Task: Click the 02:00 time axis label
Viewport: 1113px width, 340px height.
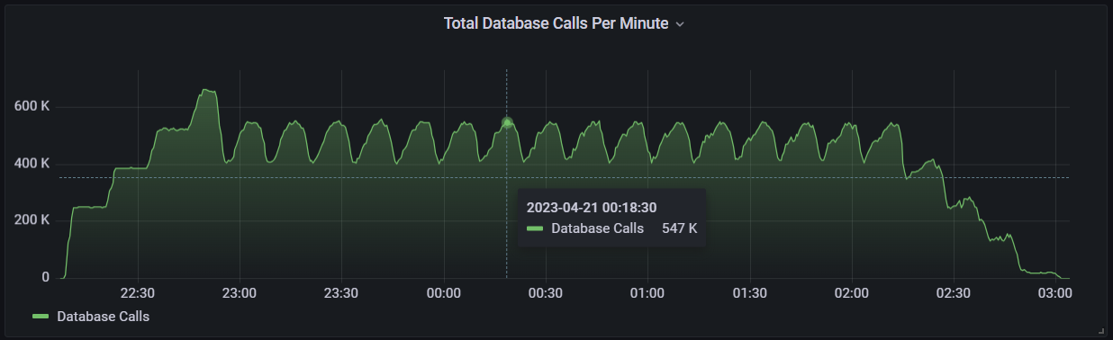Action: (x=851, y=293)
